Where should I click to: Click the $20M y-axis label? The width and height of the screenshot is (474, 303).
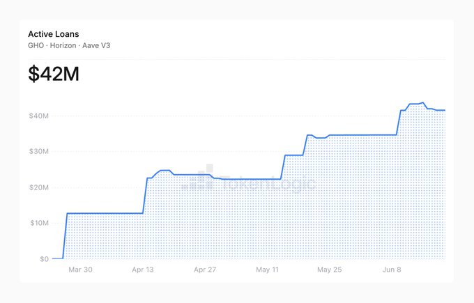[39, 187]
